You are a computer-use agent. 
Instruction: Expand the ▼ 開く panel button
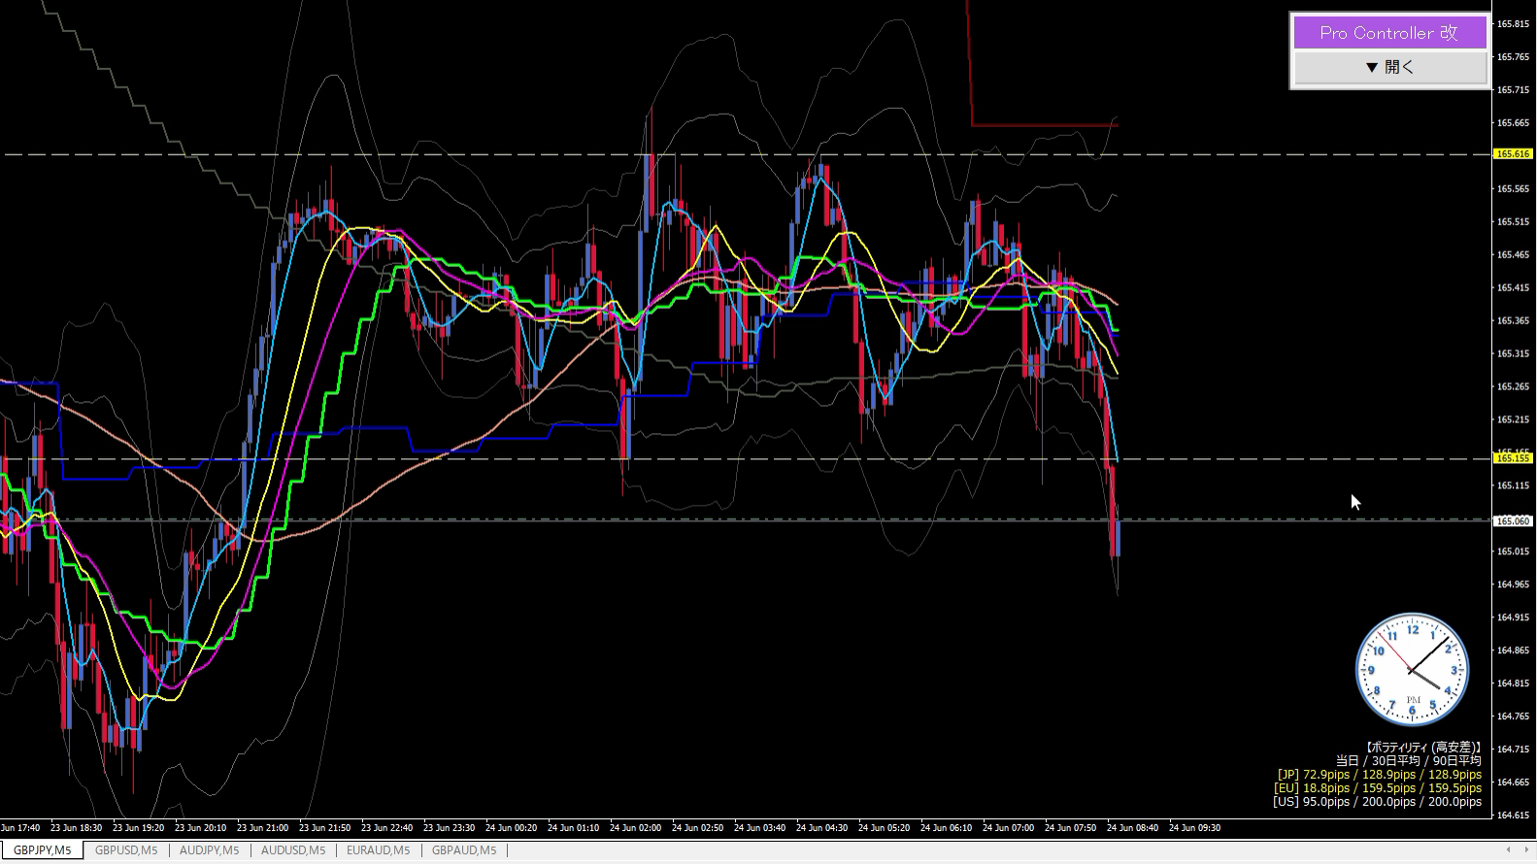tap(1389, 67)
